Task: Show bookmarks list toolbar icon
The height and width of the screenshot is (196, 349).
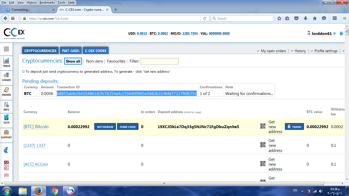Action: point(287,18)
